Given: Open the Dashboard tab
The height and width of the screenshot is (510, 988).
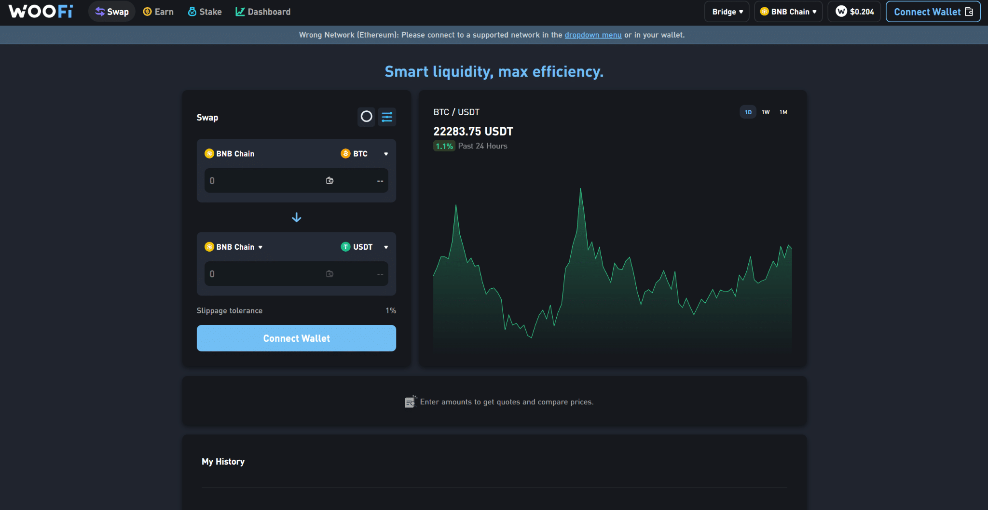Looking at the screenshot, I should [263, 12].
